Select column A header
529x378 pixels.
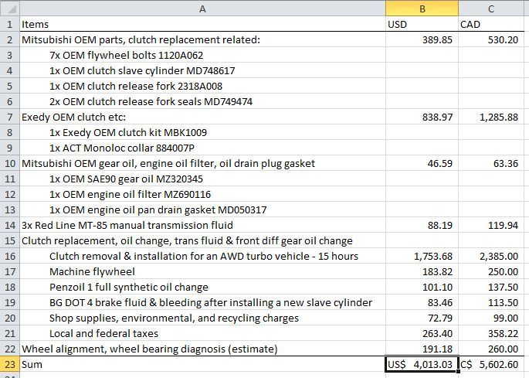point(202,9)
